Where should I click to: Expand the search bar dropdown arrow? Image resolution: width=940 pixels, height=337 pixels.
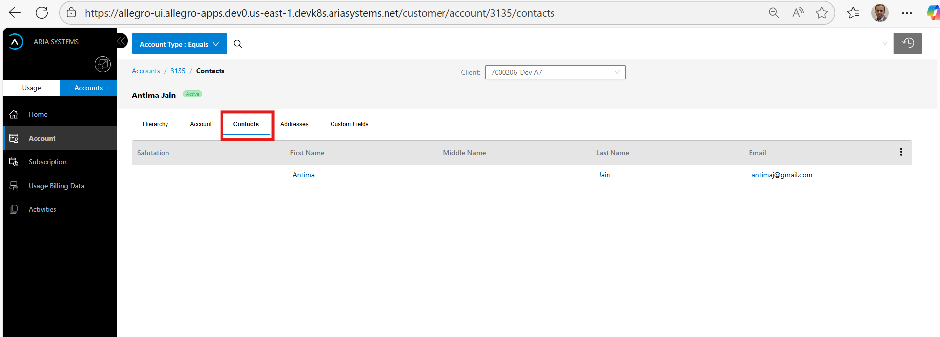[885, 44]
